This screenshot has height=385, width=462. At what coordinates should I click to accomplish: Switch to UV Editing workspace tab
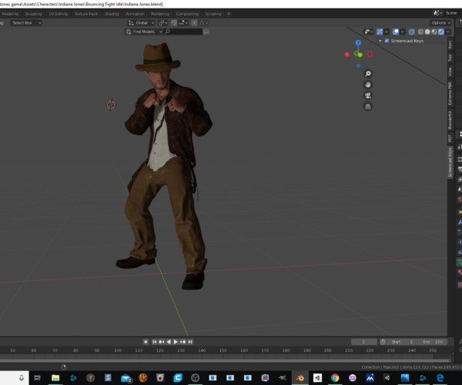pos(58,14)
